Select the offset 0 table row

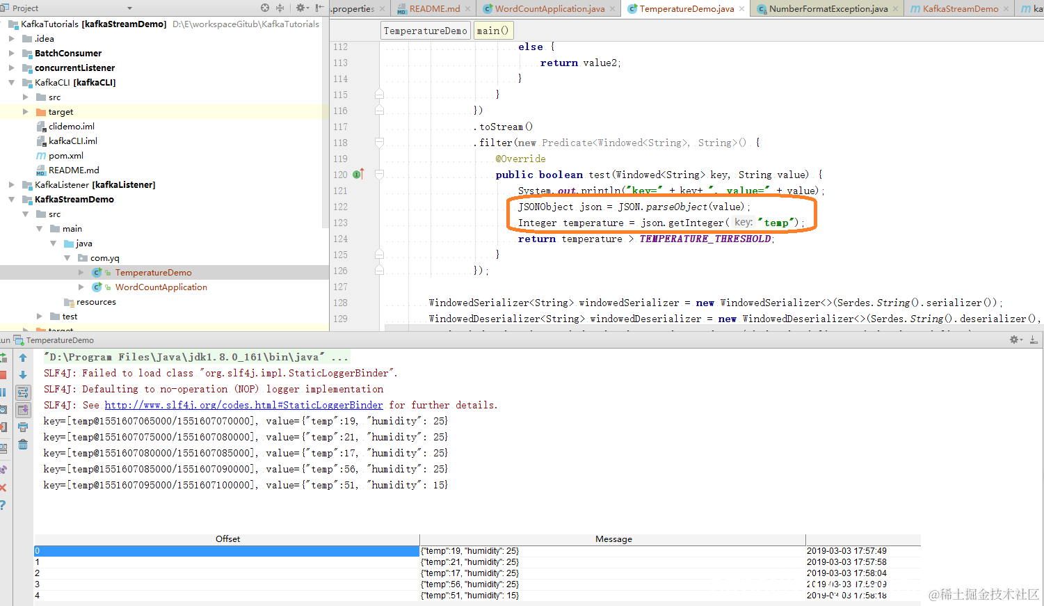pyautogui.click(x=477, y=551)
